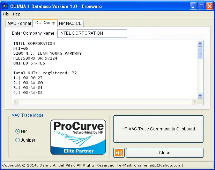This screenshot has height=170, width=215.
Task: Open the File menu
Action: (6, 14)
